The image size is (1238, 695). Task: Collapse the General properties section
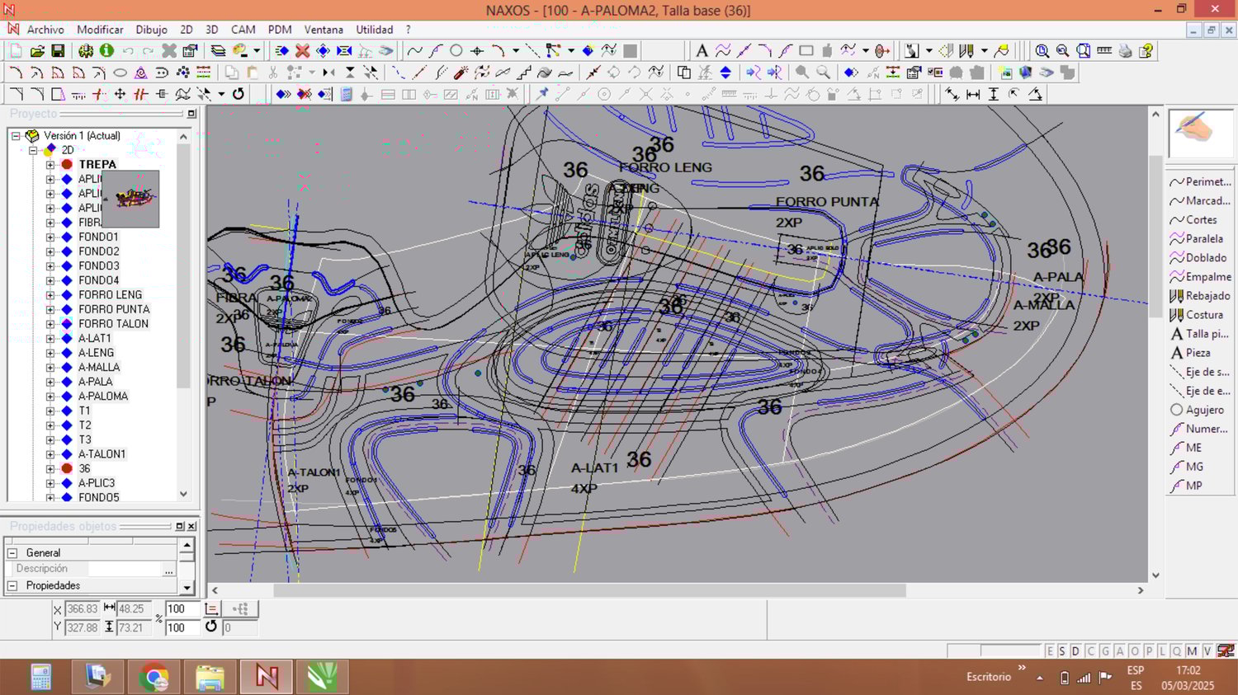[12, 553]
